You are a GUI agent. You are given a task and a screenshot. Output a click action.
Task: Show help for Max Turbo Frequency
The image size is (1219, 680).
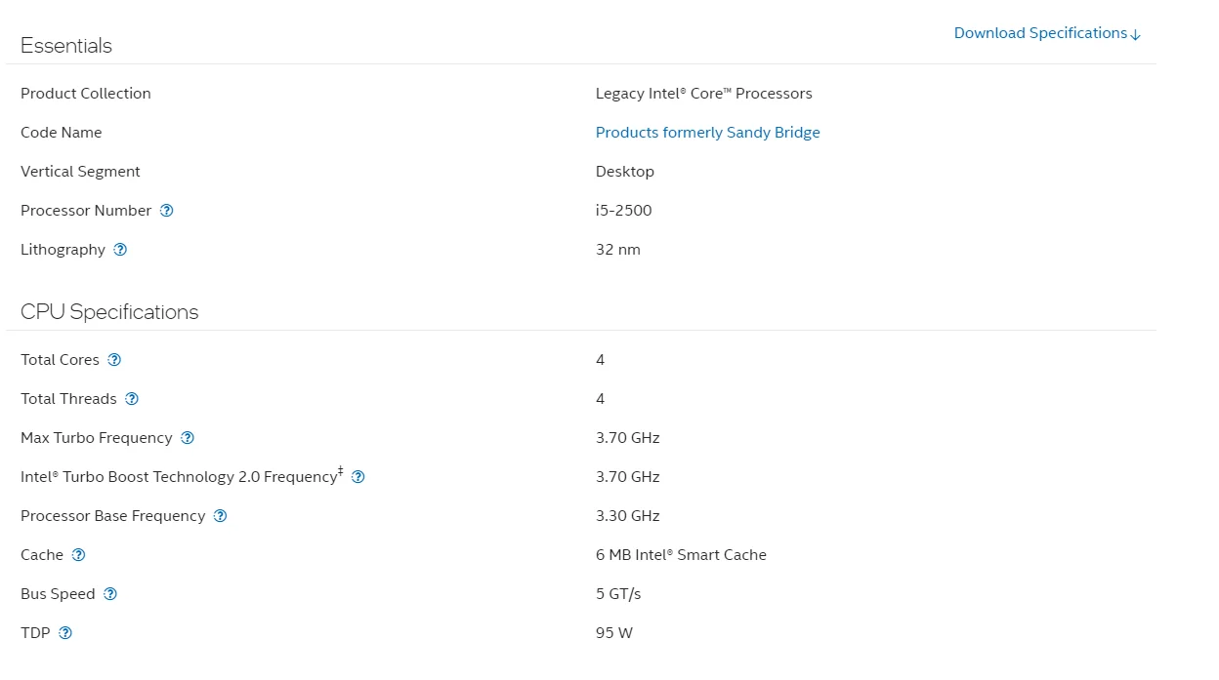pos(188,438)
